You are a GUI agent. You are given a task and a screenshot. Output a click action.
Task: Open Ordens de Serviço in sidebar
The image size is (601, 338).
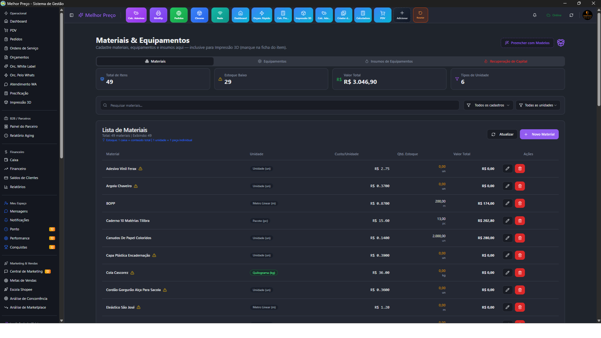click(x=24, y=48)
